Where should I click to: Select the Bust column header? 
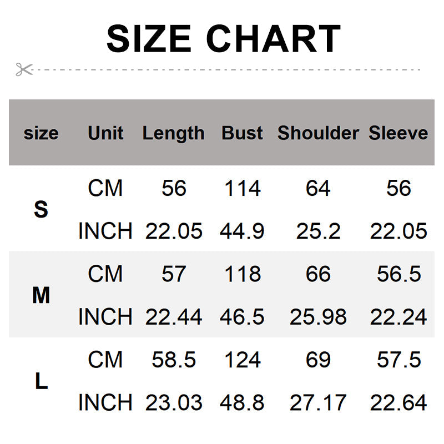pos(242,133)
